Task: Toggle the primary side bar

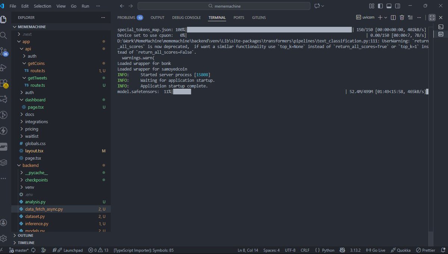Action: [380, 6]
